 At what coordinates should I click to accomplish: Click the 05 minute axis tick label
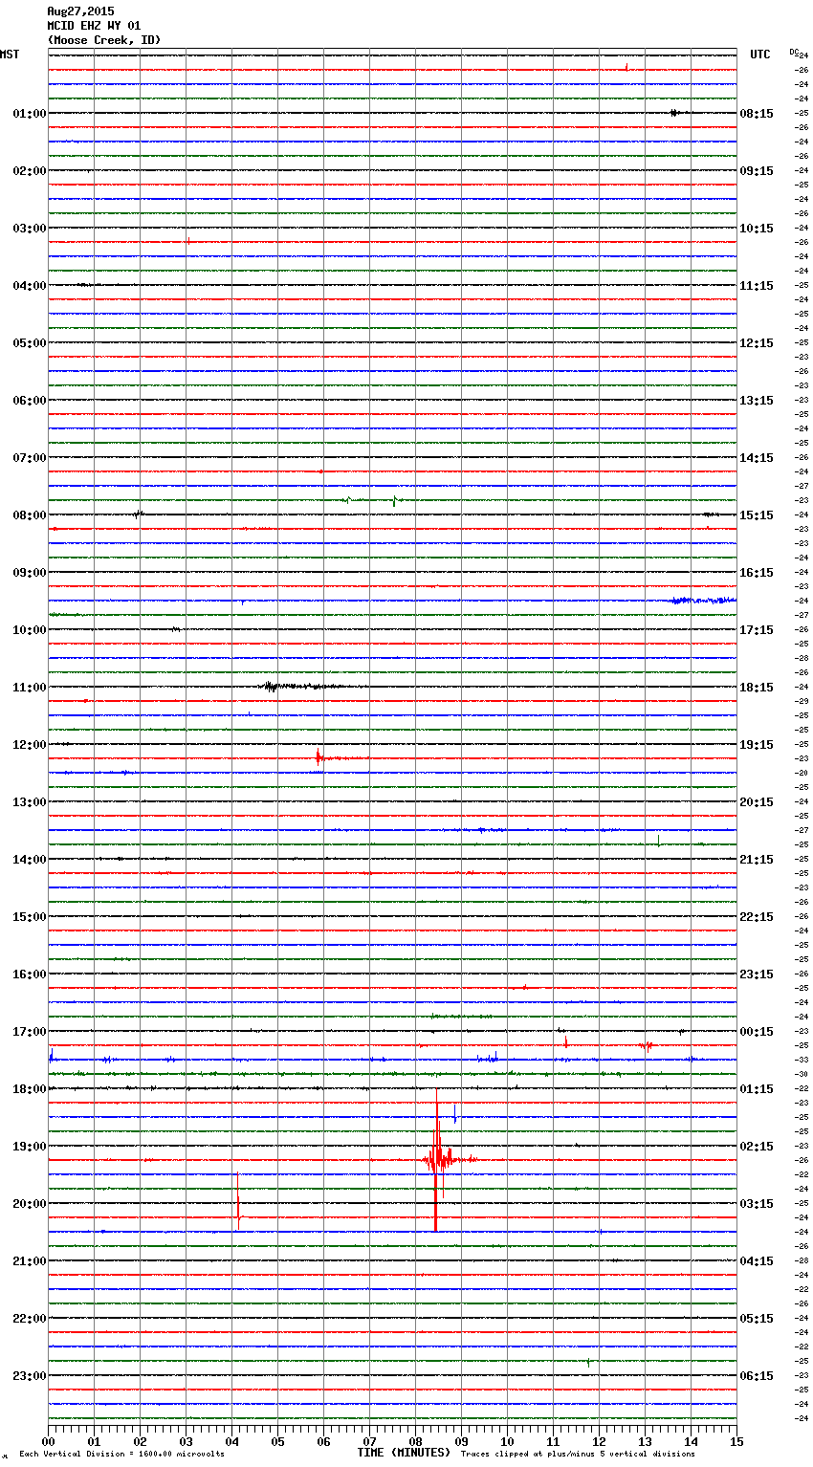click(x=277, y=1442)
